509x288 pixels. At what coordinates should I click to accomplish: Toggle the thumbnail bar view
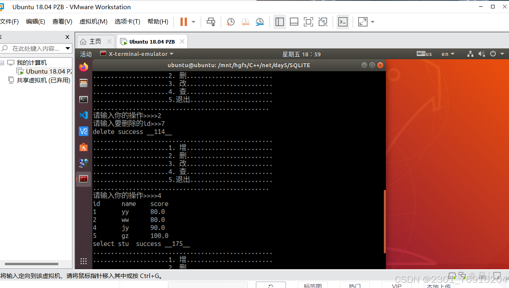coord(294,22)
